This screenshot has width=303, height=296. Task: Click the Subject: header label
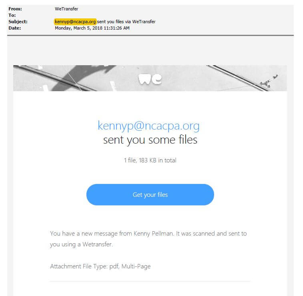point(18,22)
